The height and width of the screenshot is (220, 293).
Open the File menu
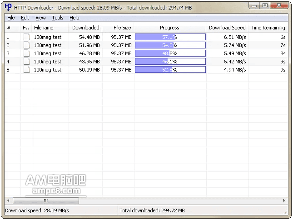coord(11,18)
